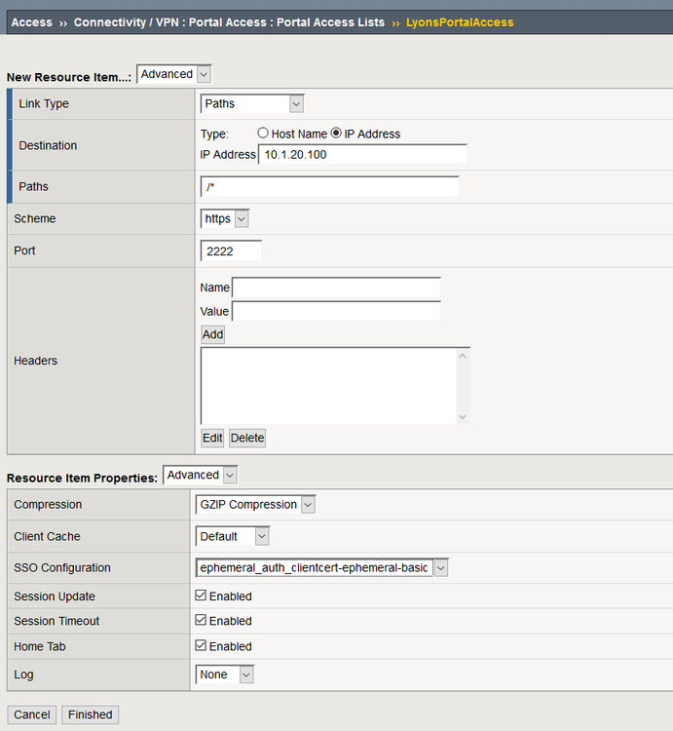The width and height of the screenshot is (673, 731).
Task: Expand the SSO Configuration dropdown
Action: (321, 567)
